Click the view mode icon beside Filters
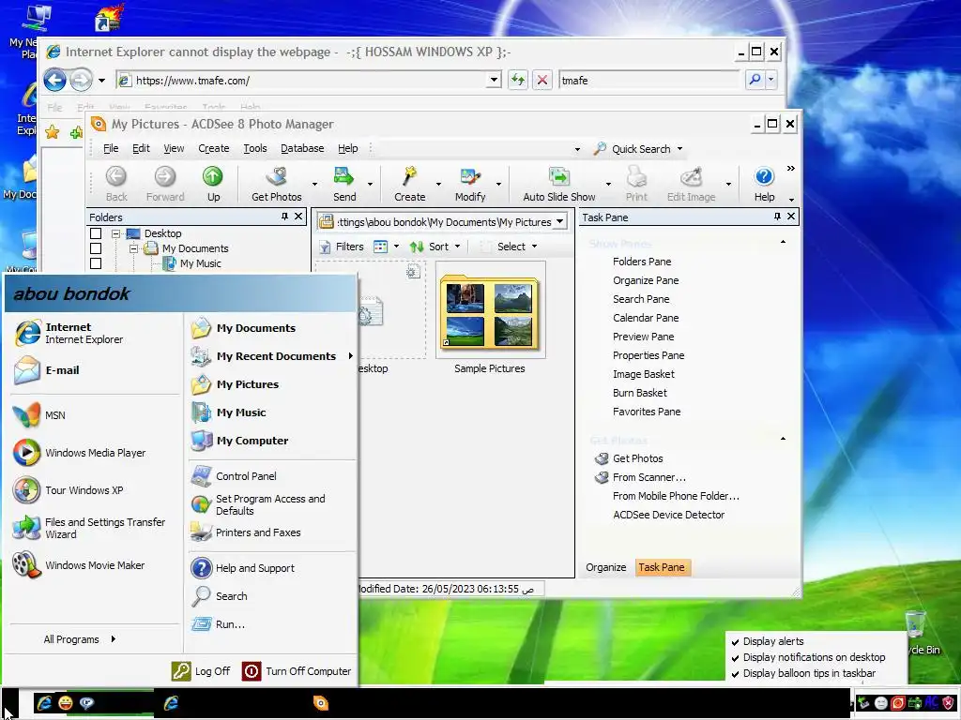The image size is (961, 720). click(381, 247)
